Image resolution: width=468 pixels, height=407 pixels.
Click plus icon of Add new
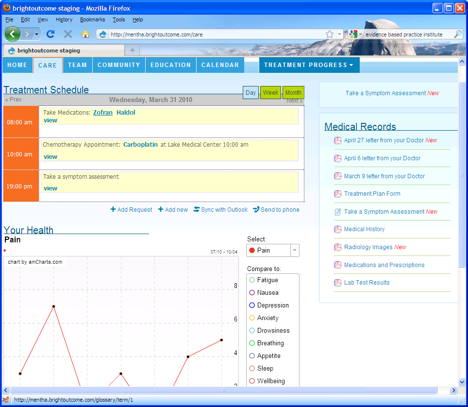[x=161, y=209]
